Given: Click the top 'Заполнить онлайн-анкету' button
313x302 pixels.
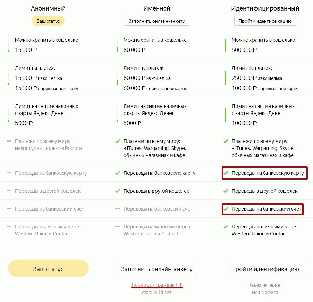Looking at the screenshot, I should point(156,21).
